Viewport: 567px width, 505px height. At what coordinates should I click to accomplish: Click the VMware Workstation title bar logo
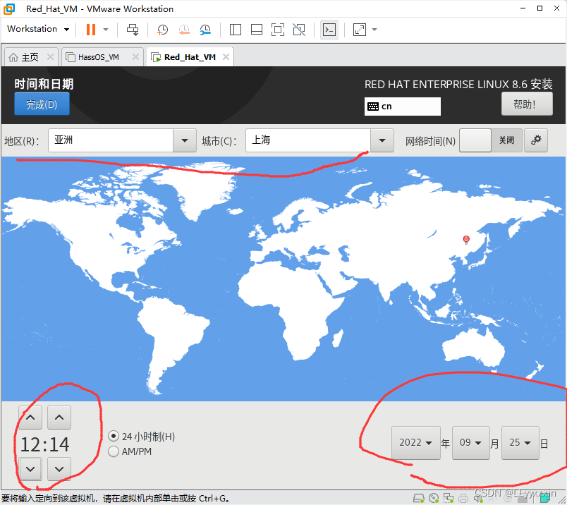click(9, 9)
